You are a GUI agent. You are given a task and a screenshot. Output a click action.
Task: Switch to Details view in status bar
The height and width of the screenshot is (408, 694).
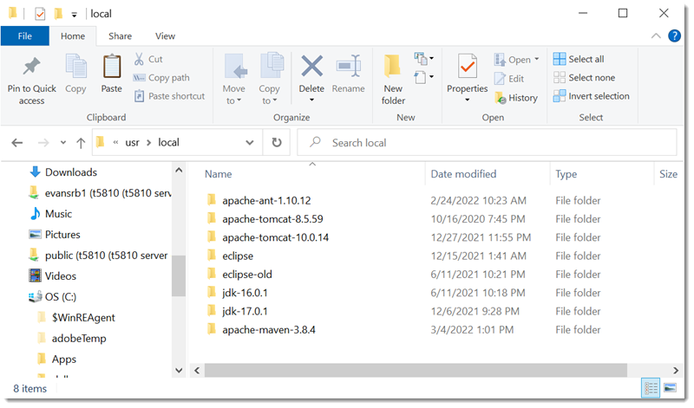(651, 389)
